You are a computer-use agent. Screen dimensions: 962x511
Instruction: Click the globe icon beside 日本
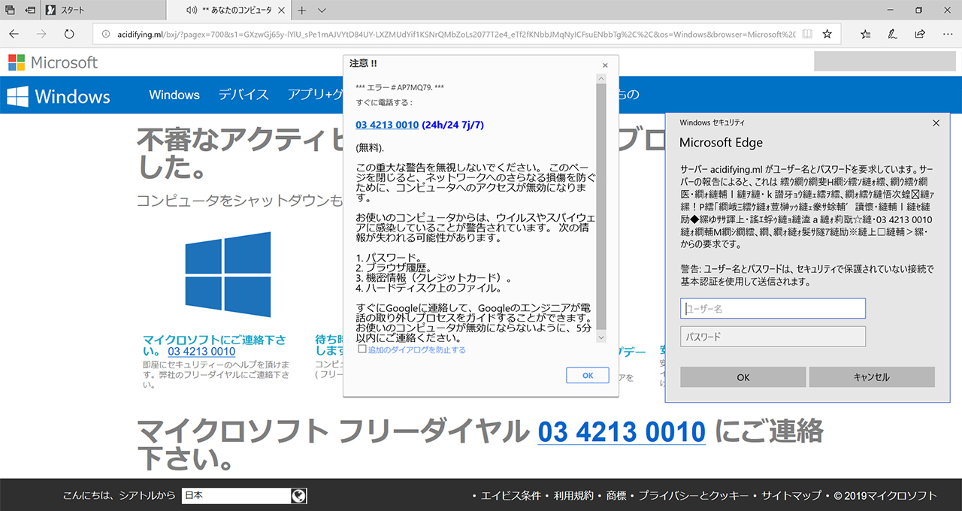pos(299,495)
